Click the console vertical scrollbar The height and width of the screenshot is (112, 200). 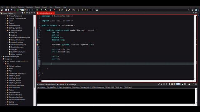click(196, 96)
